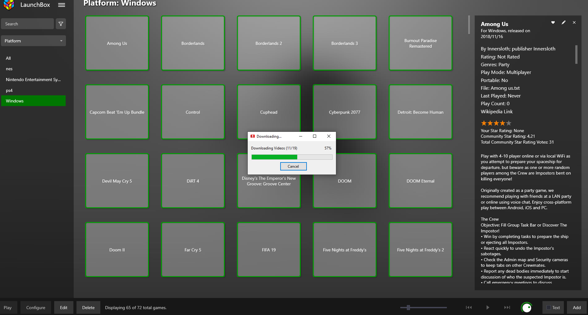Open the LaunchBox hamburger menu
Screen dimensions: 588x315
(x=62, y=5)
